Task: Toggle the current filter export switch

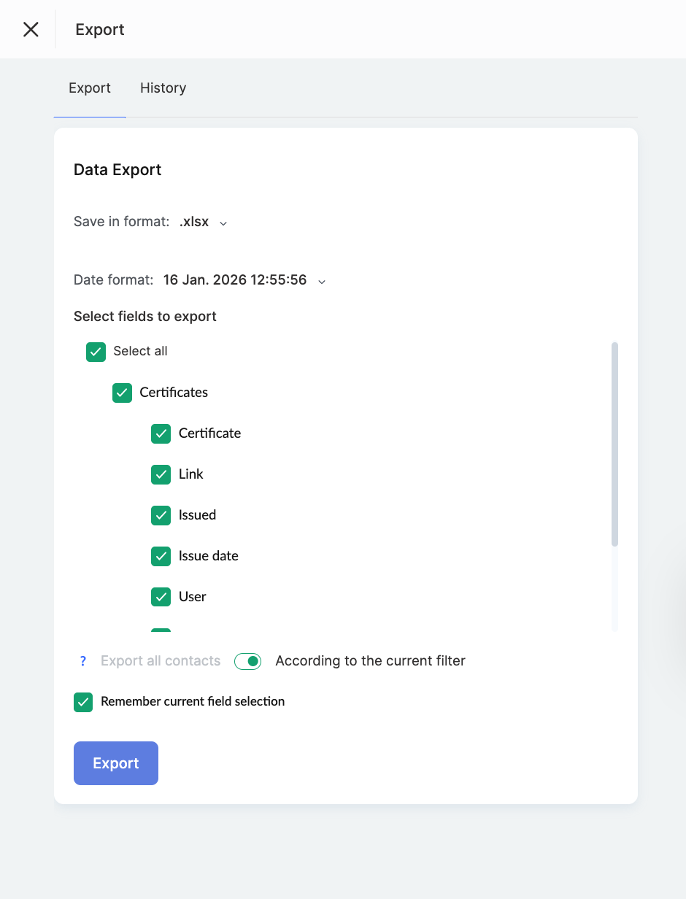Action: pyautogui.click(x=248, y=661)
